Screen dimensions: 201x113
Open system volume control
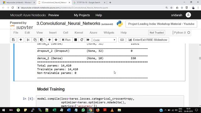[x=176, y=110]
